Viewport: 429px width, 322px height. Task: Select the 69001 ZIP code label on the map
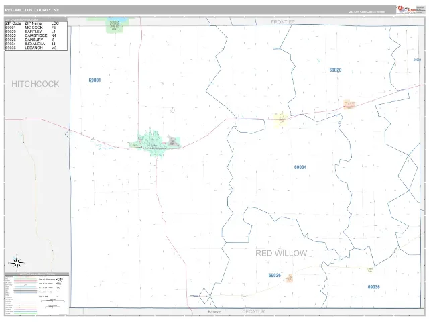tap(95, 80)
